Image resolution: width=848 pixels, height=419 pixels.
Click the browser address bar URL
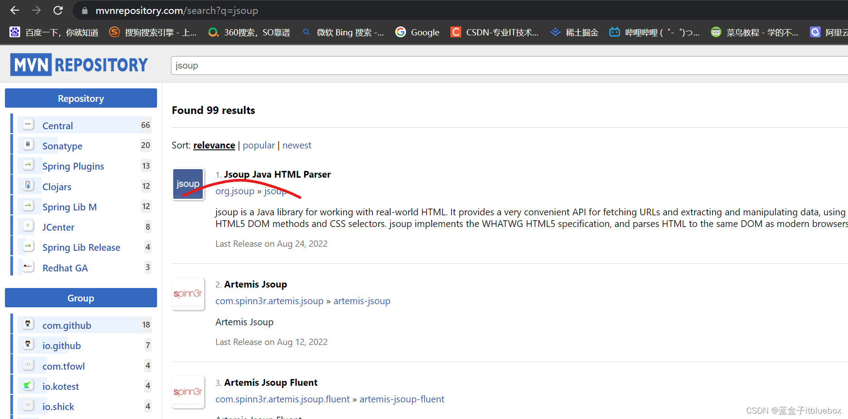pyautogui.click(x=177, y=10)
